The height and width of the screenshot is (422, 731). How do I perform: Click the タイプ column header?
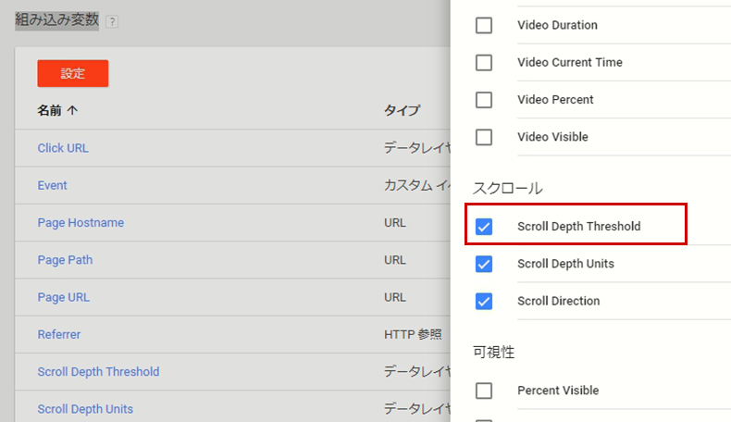(x=402, y=110)
